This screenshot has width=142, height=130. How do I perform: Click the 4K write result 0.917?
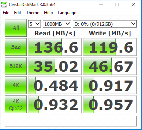tap(110, 85)
